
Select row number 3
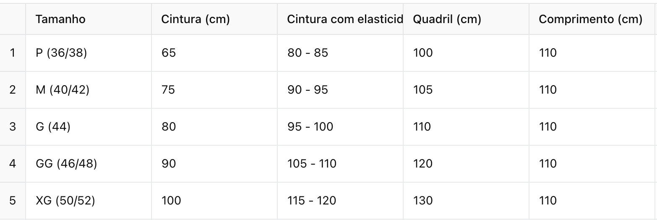[13, 127]
